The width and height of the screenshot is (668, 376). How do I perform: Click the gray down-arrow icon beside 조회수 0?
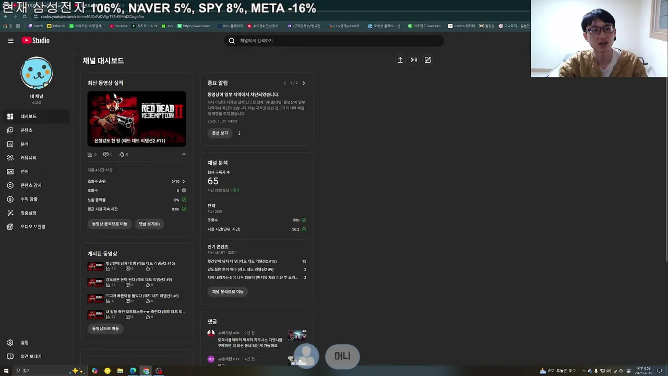pyautogui.click(x=184, y=191)
